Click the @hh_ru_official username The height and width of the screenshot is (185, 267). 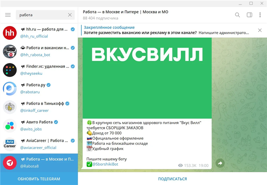coord(34,36)
